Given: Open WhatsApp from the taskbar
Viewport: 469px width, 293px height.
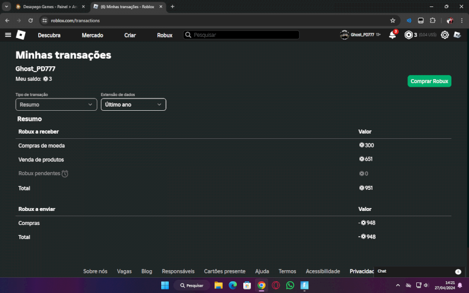Looking at the screenshot, I should pyautogui.click(x=290, y=285).
